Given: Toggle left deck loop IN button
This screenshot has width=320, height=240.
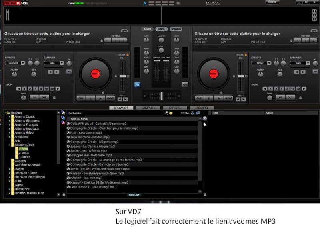Looking at the screenshot, I should click(34, 98).
